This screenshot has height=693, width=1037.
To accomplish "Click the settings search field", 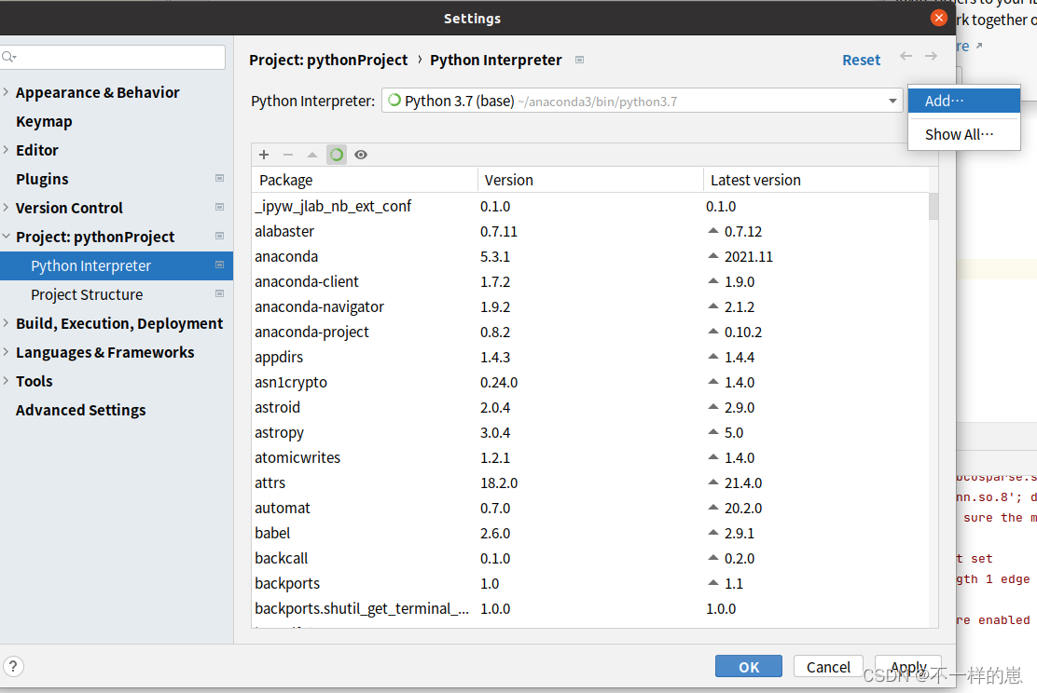I will (x=113, y=57).
